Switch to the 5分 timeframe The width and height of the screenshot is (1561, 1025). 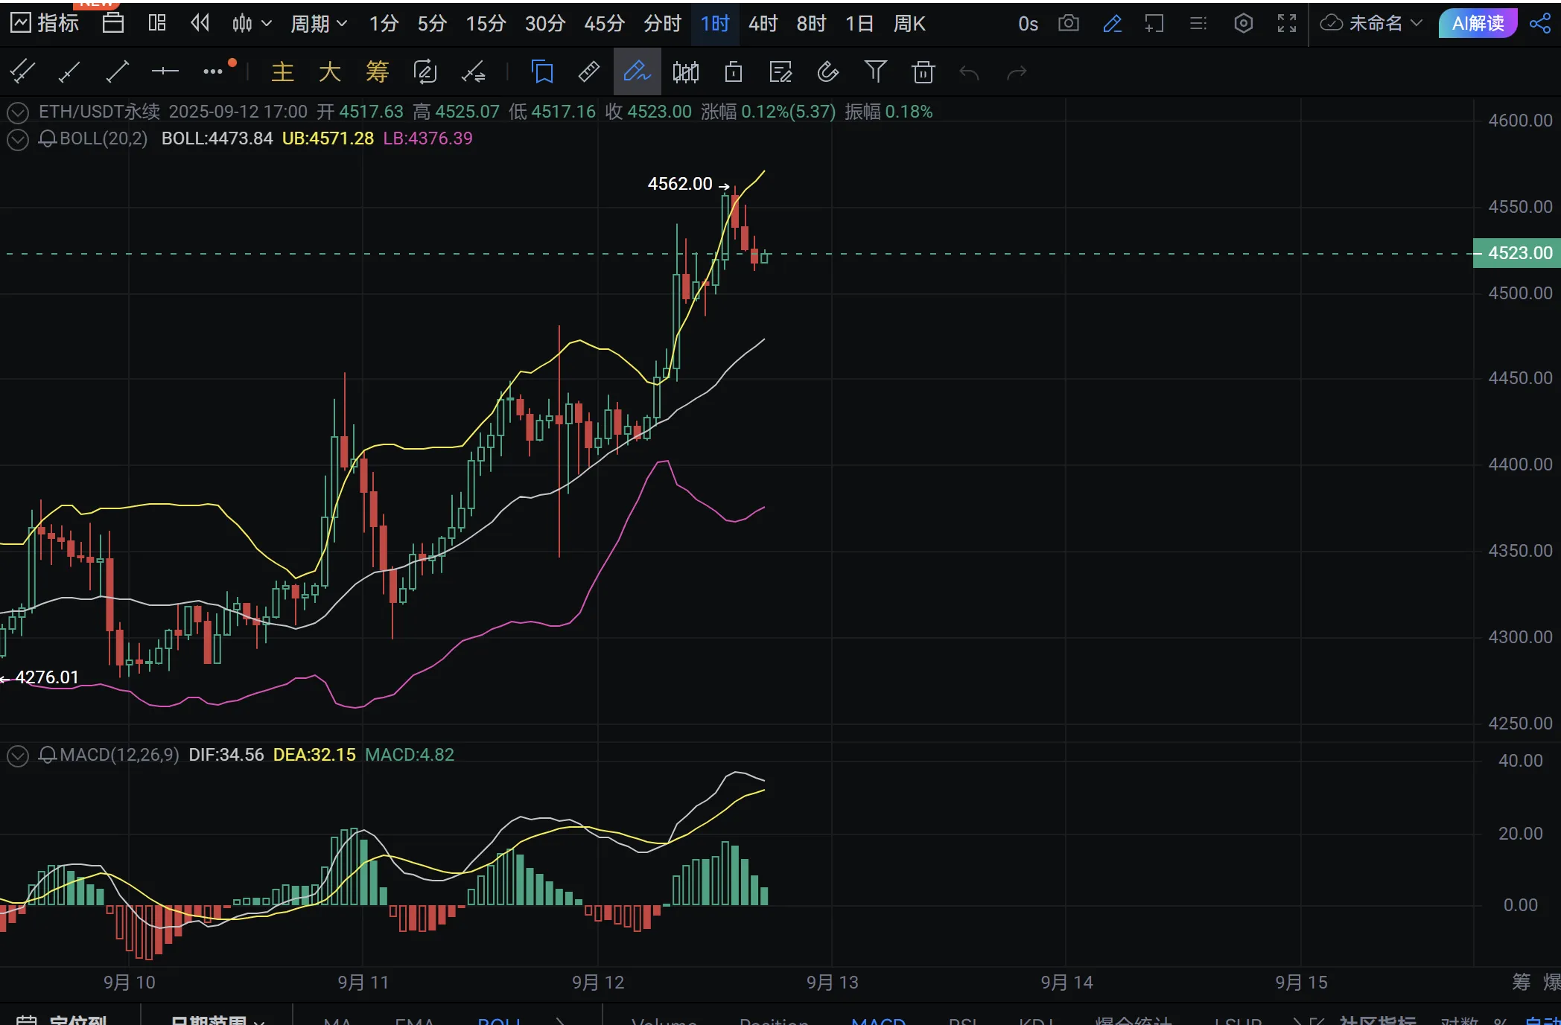tap(431, 24)
